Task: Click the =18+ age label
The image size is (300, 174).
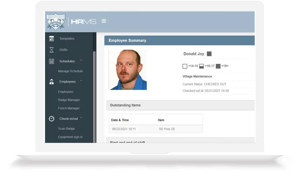Action: tap(225, 66)
